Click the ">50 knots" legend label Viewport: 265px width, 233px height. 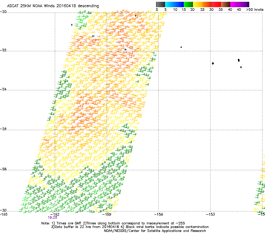pos(255,10)
